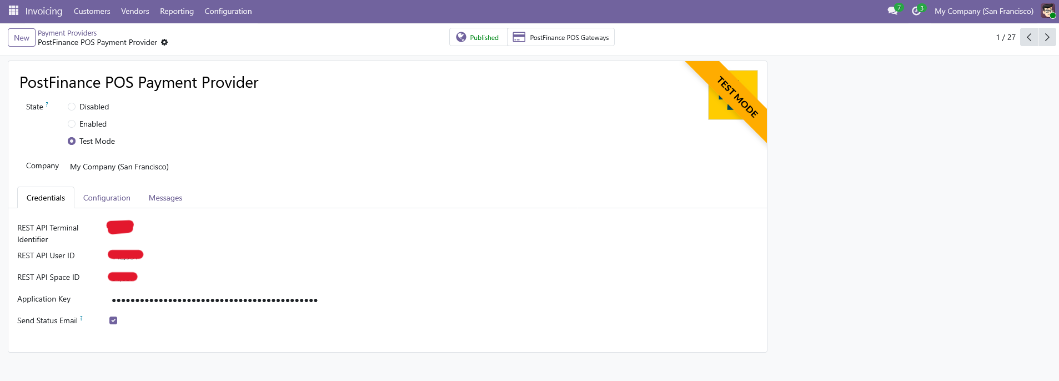This screenshot has width=1059, height=381.
Task: Open the Vendors menu
Action: pyautogui.click(x=135, y=11)
